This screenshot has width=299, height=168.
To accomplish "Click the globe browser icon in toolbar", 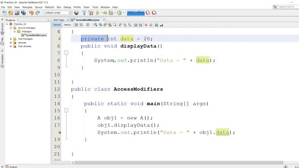I will point(77,13).
